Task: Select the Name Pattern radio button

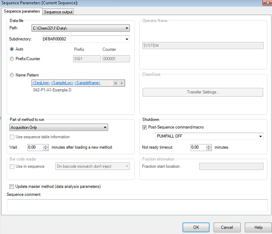Action: pyautogui.click(x=12, y=75)
